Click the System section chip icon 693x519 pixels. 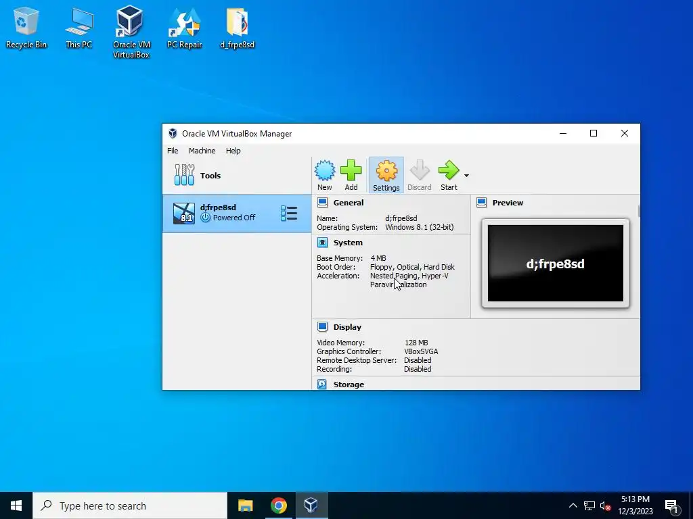coord(323,243)
